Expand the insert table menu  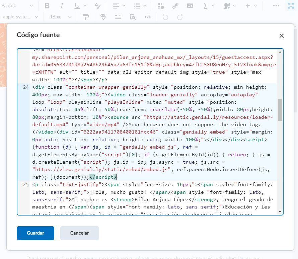click(230, 6)
